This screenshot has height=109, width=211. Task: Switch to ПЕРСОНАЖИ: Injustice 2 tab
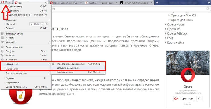click(x=136, y=3)
